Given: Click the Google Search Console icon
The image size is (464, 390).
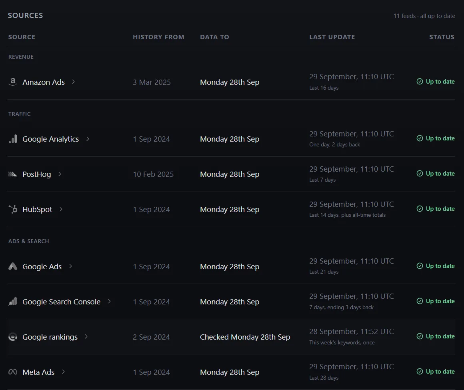Looking at the screenshot, I should pyautogui.click(x=13, y=302).
